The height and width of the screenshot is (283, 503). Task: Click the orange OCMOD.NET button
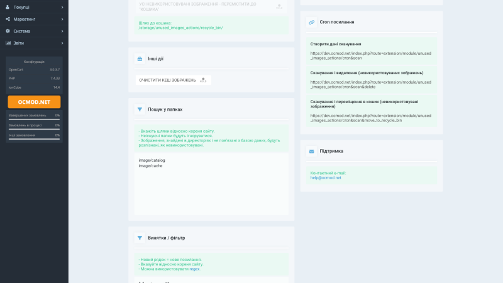point(34,102)
